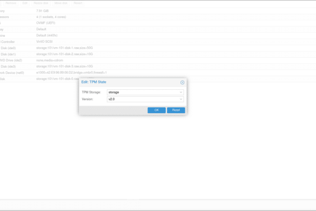Select the ide3 disk row for vm-101-disk-3
This screenshot has height=211, width=316.
coord(158,67)
